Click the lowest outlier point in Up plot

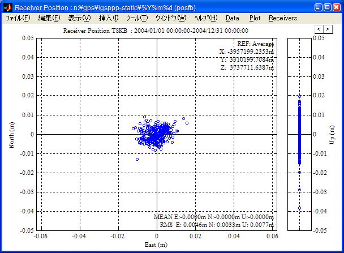[x=299, y=208]
